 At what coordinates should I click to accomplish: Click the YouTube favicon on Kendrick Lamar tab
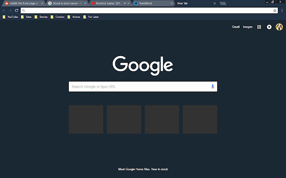[x=93, y=3]
